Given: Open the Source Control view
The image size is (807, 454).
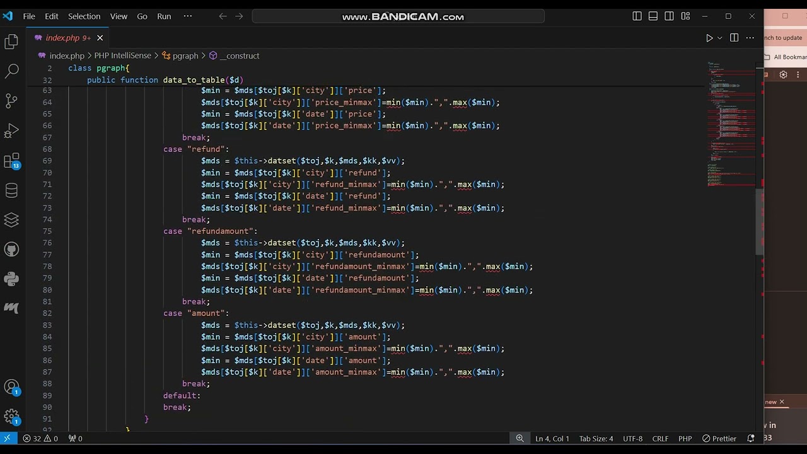Looking at the screenshot, I should pyautogui.click(x=11, y=101).
